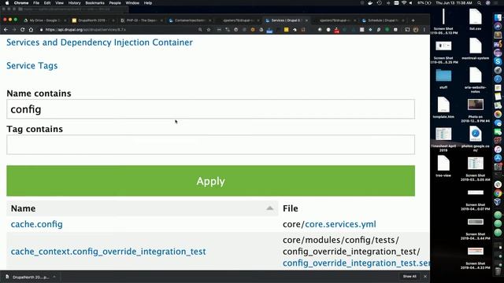The height and width of the screenshot is (283, 504).
Task: Open a new browser tab with plus
Action: [413, 20]
